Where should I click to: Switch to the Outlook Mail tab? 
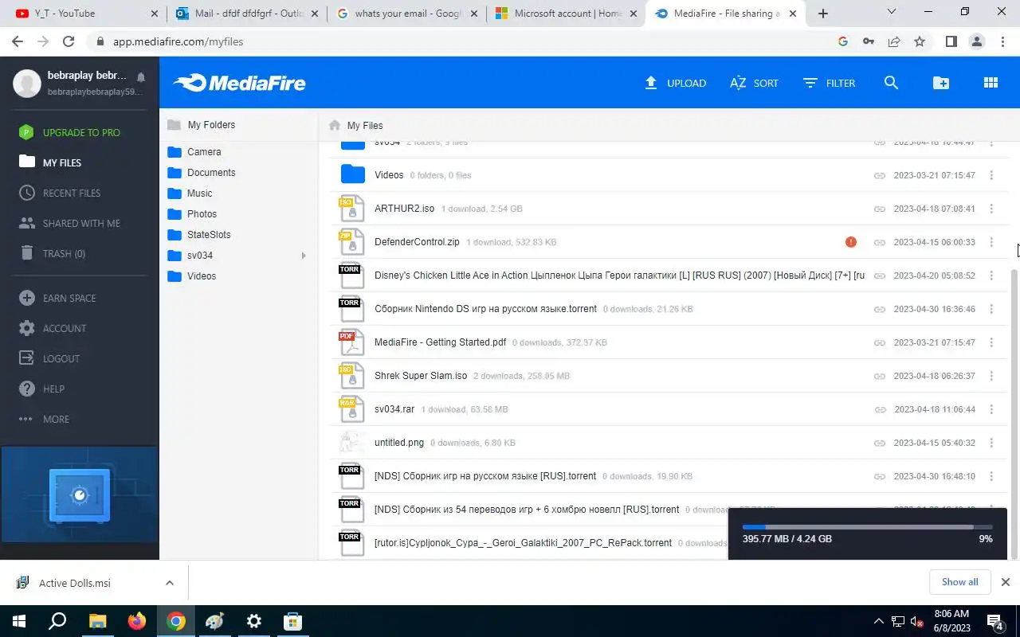(248, 14)
